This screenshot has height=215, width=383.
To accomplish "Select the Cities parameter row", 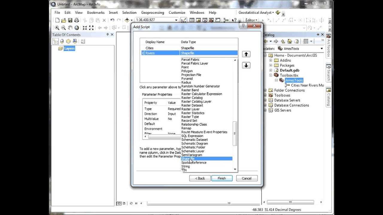I will click(189, 48).
